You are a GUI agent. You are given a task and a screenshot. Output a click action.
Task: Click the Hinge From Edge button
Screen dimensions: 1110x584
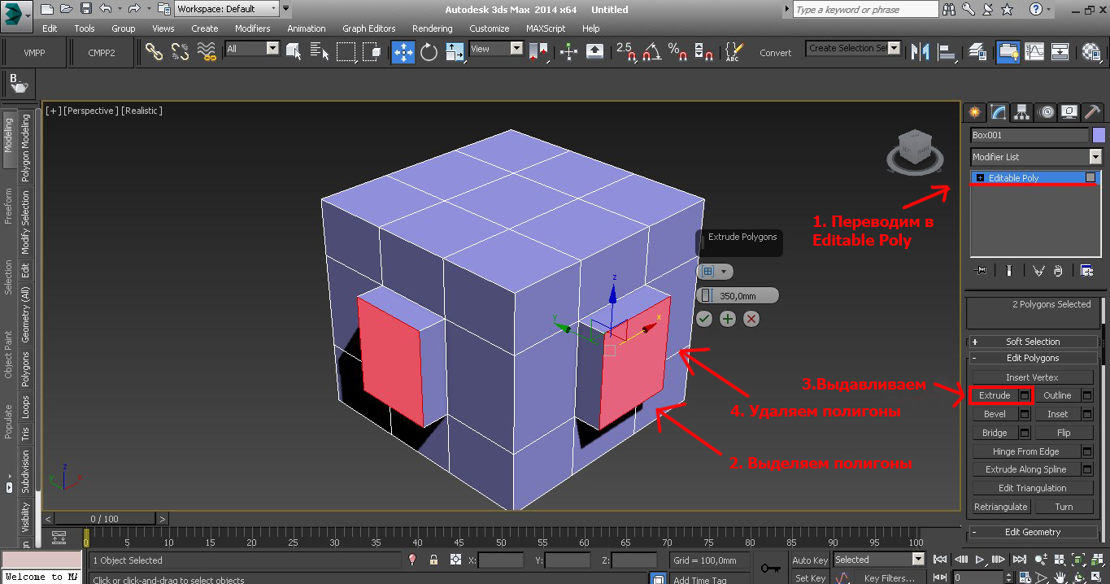[1025, 451]
